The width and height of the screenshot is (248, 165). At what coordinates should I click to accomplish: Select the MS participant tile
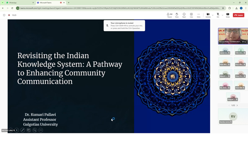coord(225,86)
